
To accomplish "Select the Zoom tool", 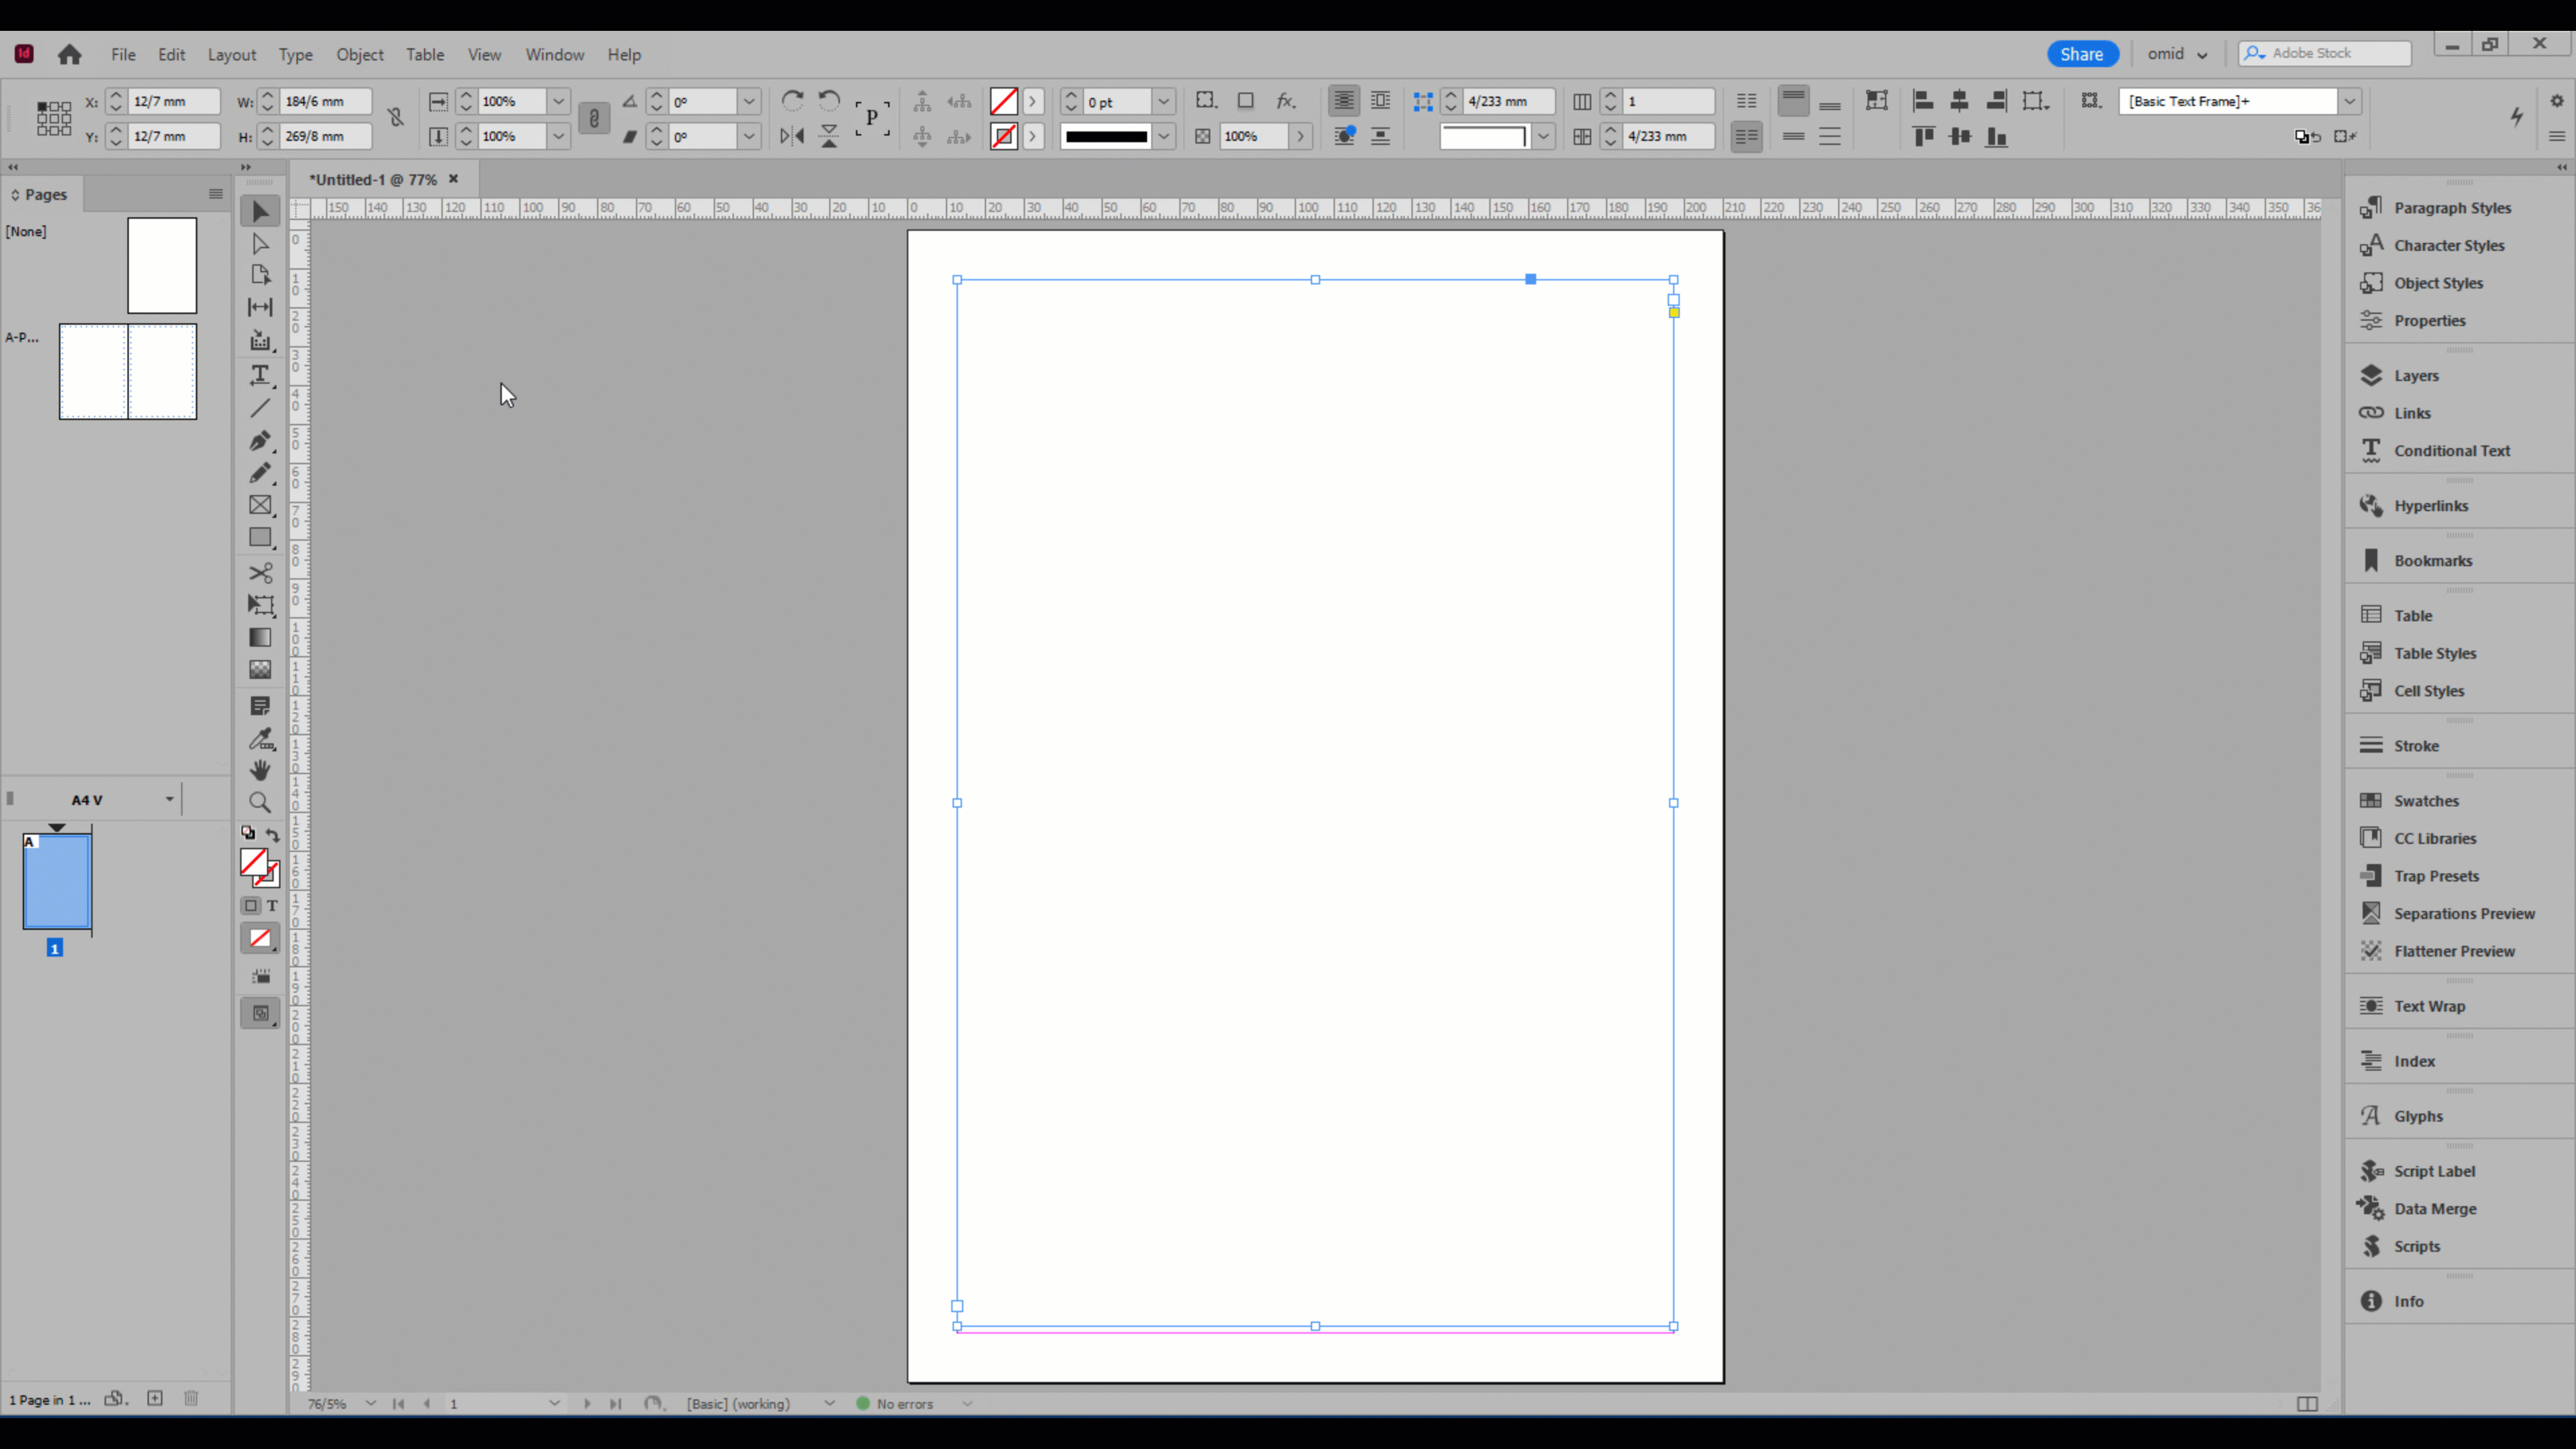I will pyautogui.click(x=260, y=803).
